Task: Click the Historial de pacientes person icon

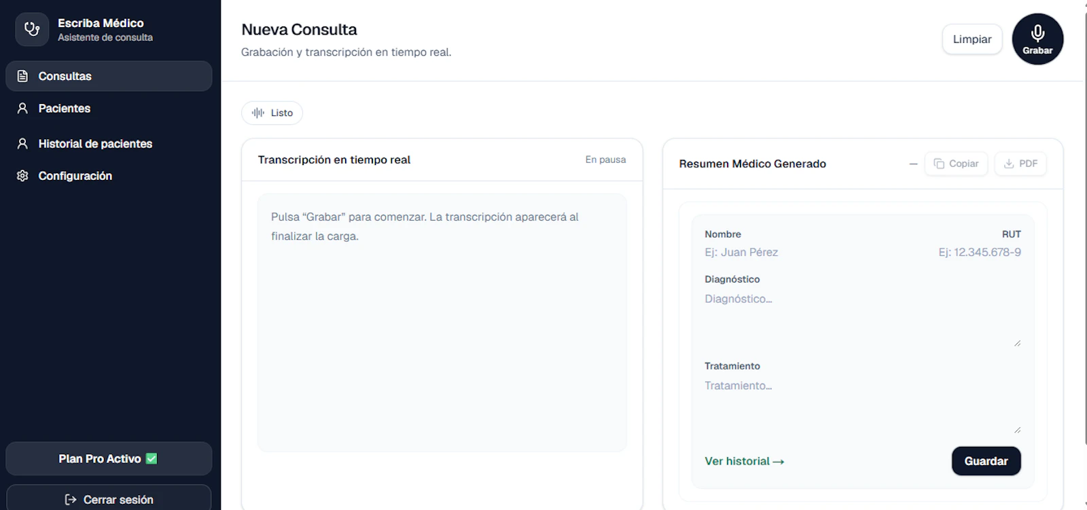Action: click(x=22, y=144)
